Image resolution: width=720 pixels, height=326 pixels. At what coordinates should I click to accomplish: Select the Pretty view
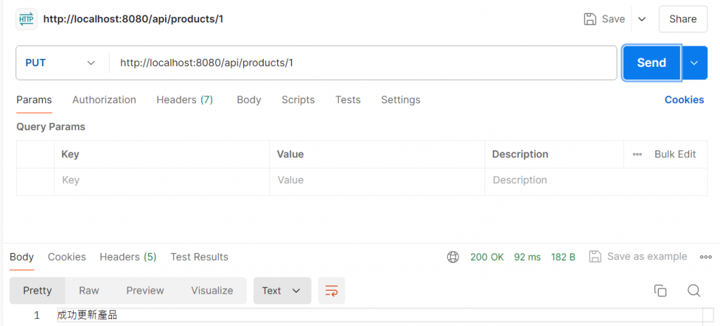point(38,291)
